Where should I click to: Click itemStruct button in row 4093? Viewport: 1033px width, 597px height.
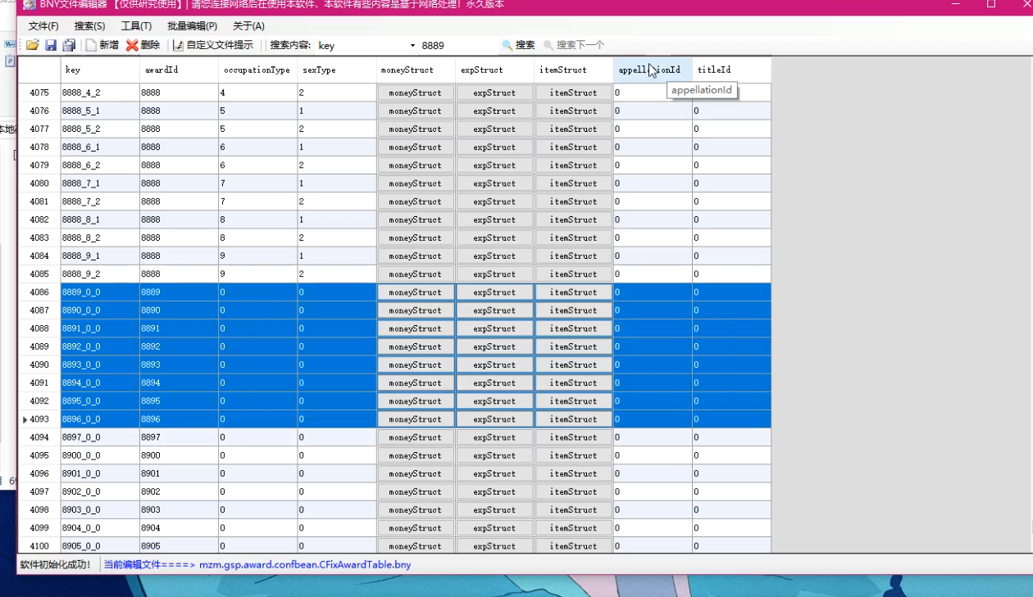pos(574,419)
